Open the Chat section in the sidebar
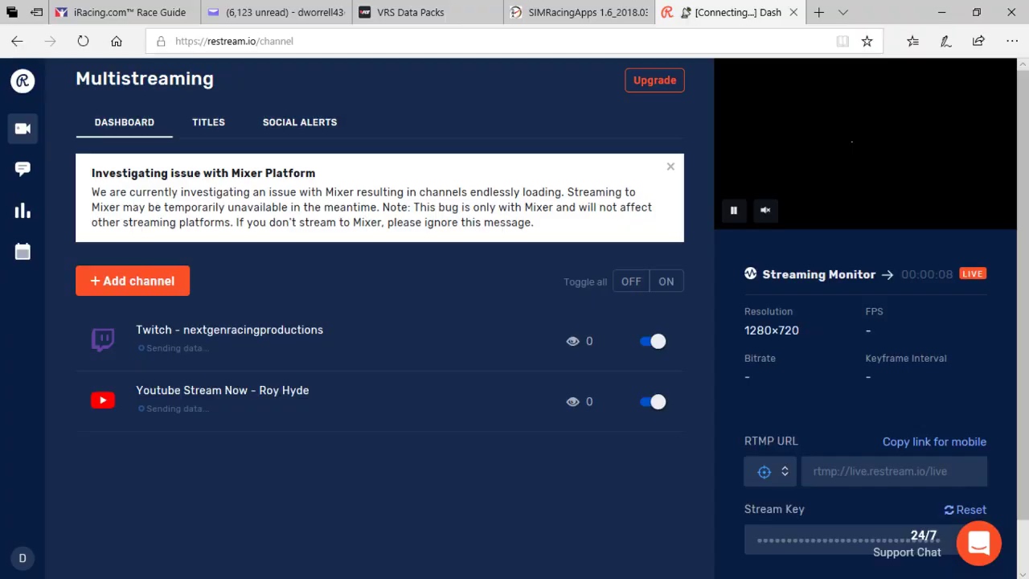The height and width of the screenshot is (579, 1029). point(23,169)
